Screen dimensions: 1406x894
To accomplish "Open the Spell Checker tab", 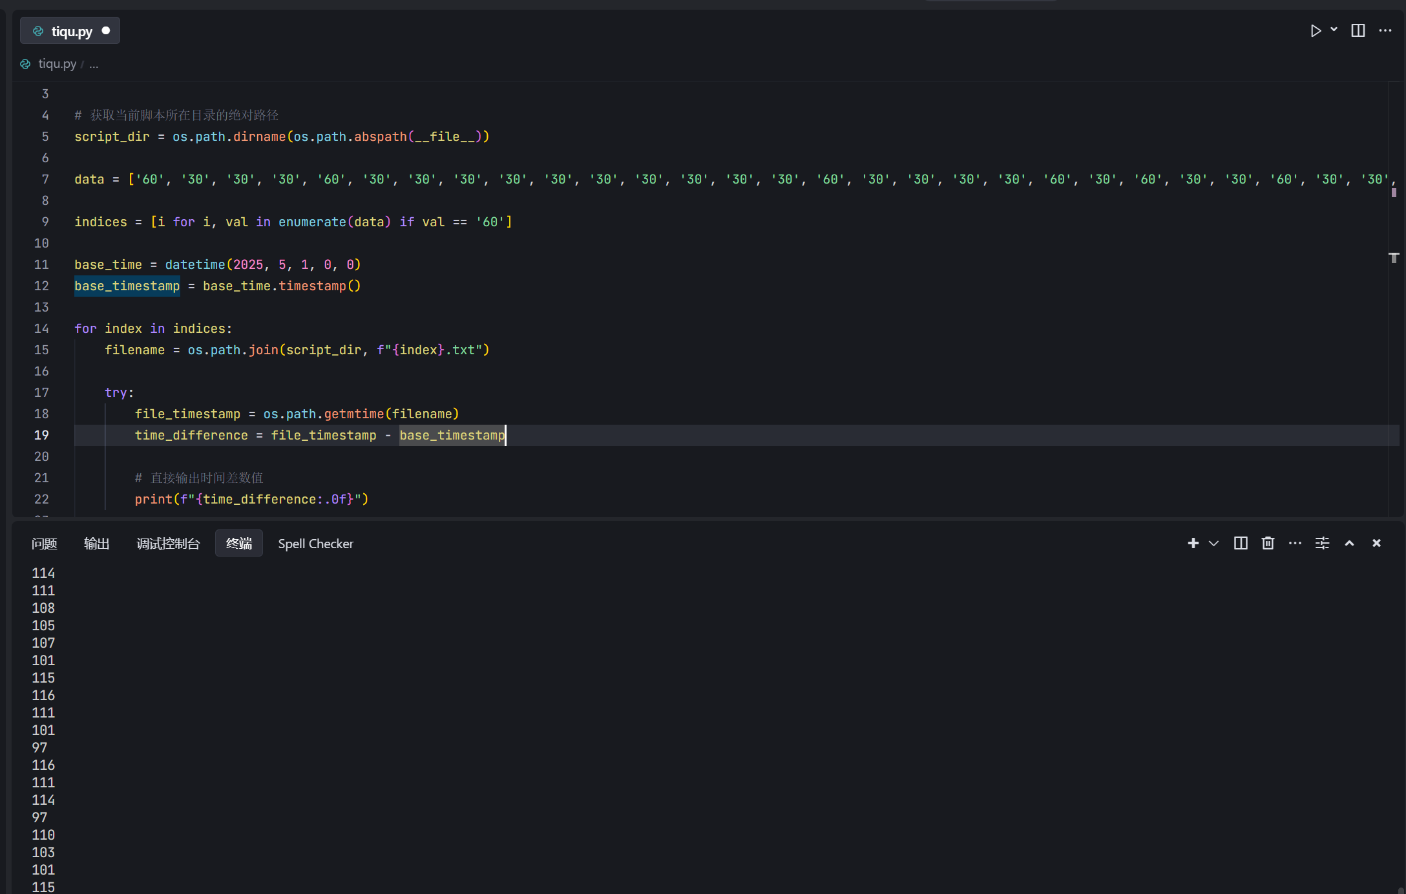I will (315, 544).
